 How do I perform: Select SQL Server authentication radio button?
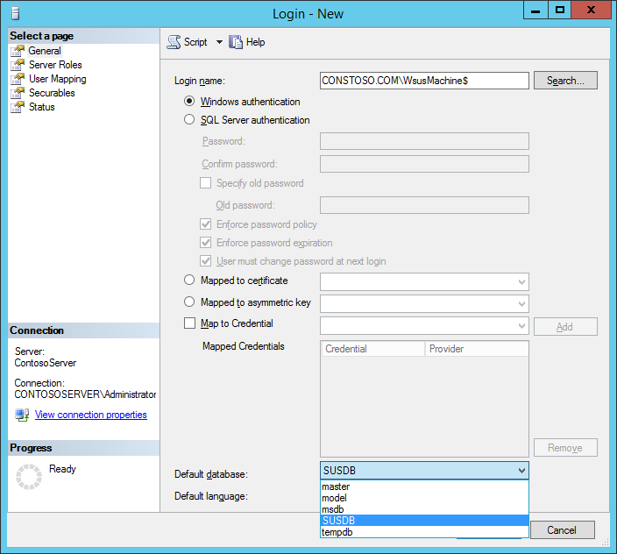[x=189, y=119]
